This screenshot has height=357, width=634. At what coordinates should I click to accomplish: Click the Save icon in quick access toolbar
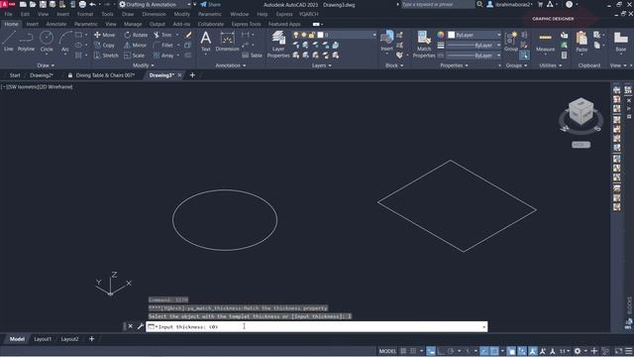tap(43, 4)
